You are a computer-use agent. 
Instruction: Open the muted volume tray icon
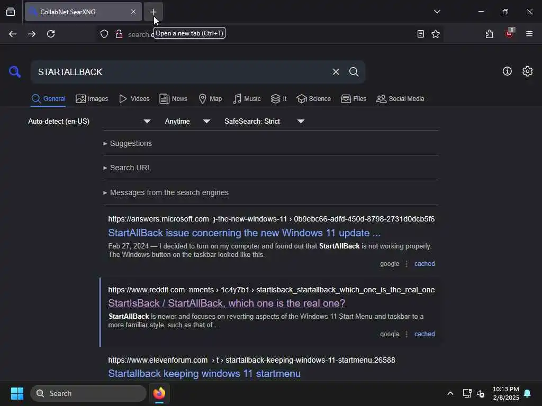pyautogui.click(x=481, y=393)
